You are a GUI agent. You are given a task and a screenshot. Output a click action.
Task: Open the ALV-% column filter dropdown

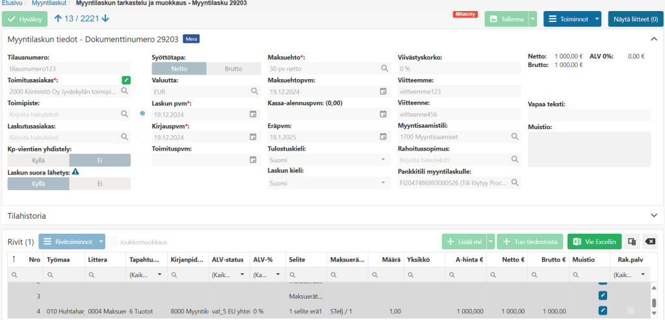point(278,275)
